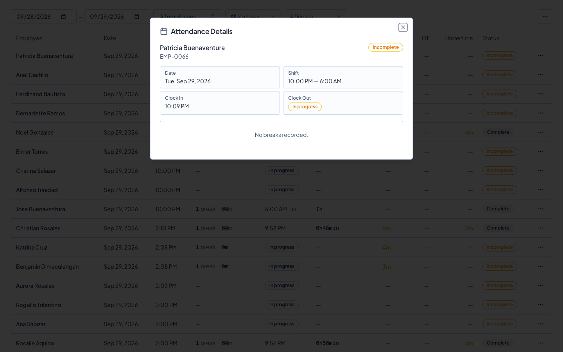Click the Incomplete badge in Attendance Details
Viewport: 563px width, 352px height.
pyautogui.click(x=385, y=47)
